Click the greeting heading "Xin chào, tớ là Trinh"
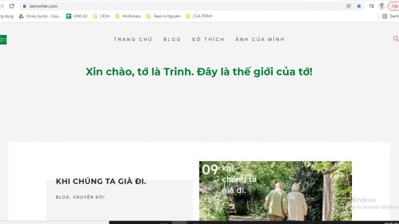399x224 pixels. tap(139, 72)
